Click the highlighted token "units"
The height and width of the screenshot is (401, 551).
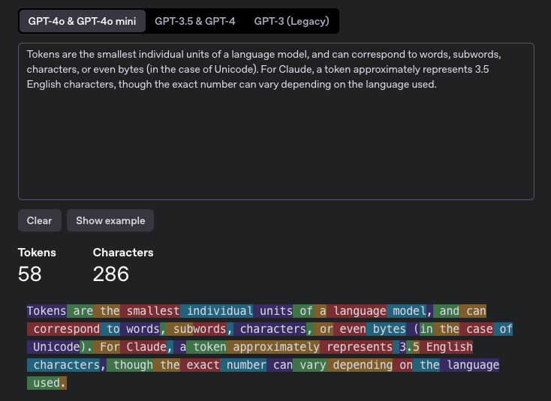point(273,311)
